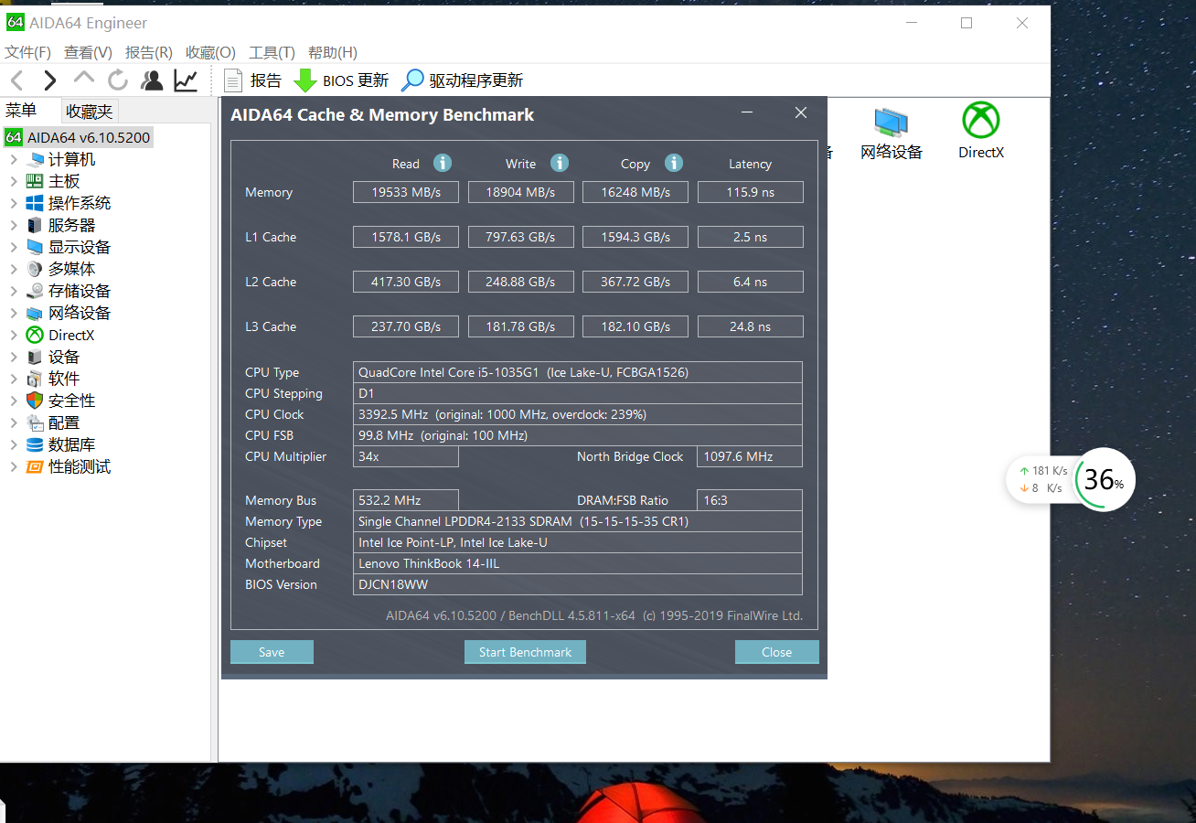The width and height of the screenshot is (1196, 823).
Task: Open the 帮助(H) menu
Action: 333,53
